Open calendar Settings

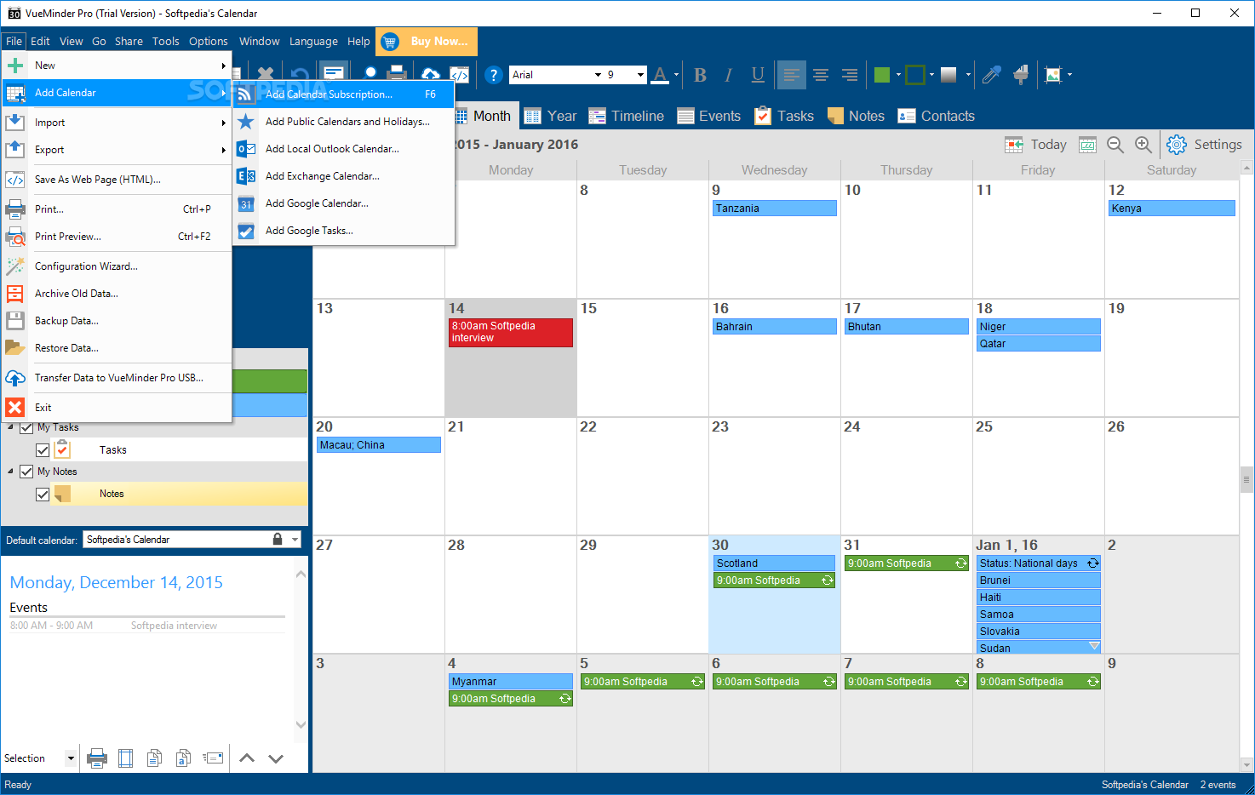click(x=1205, y=145)
